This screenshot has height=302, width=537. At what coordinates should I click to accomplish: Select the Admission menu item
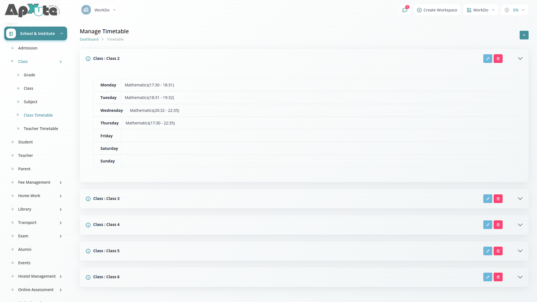pos(28,48)
